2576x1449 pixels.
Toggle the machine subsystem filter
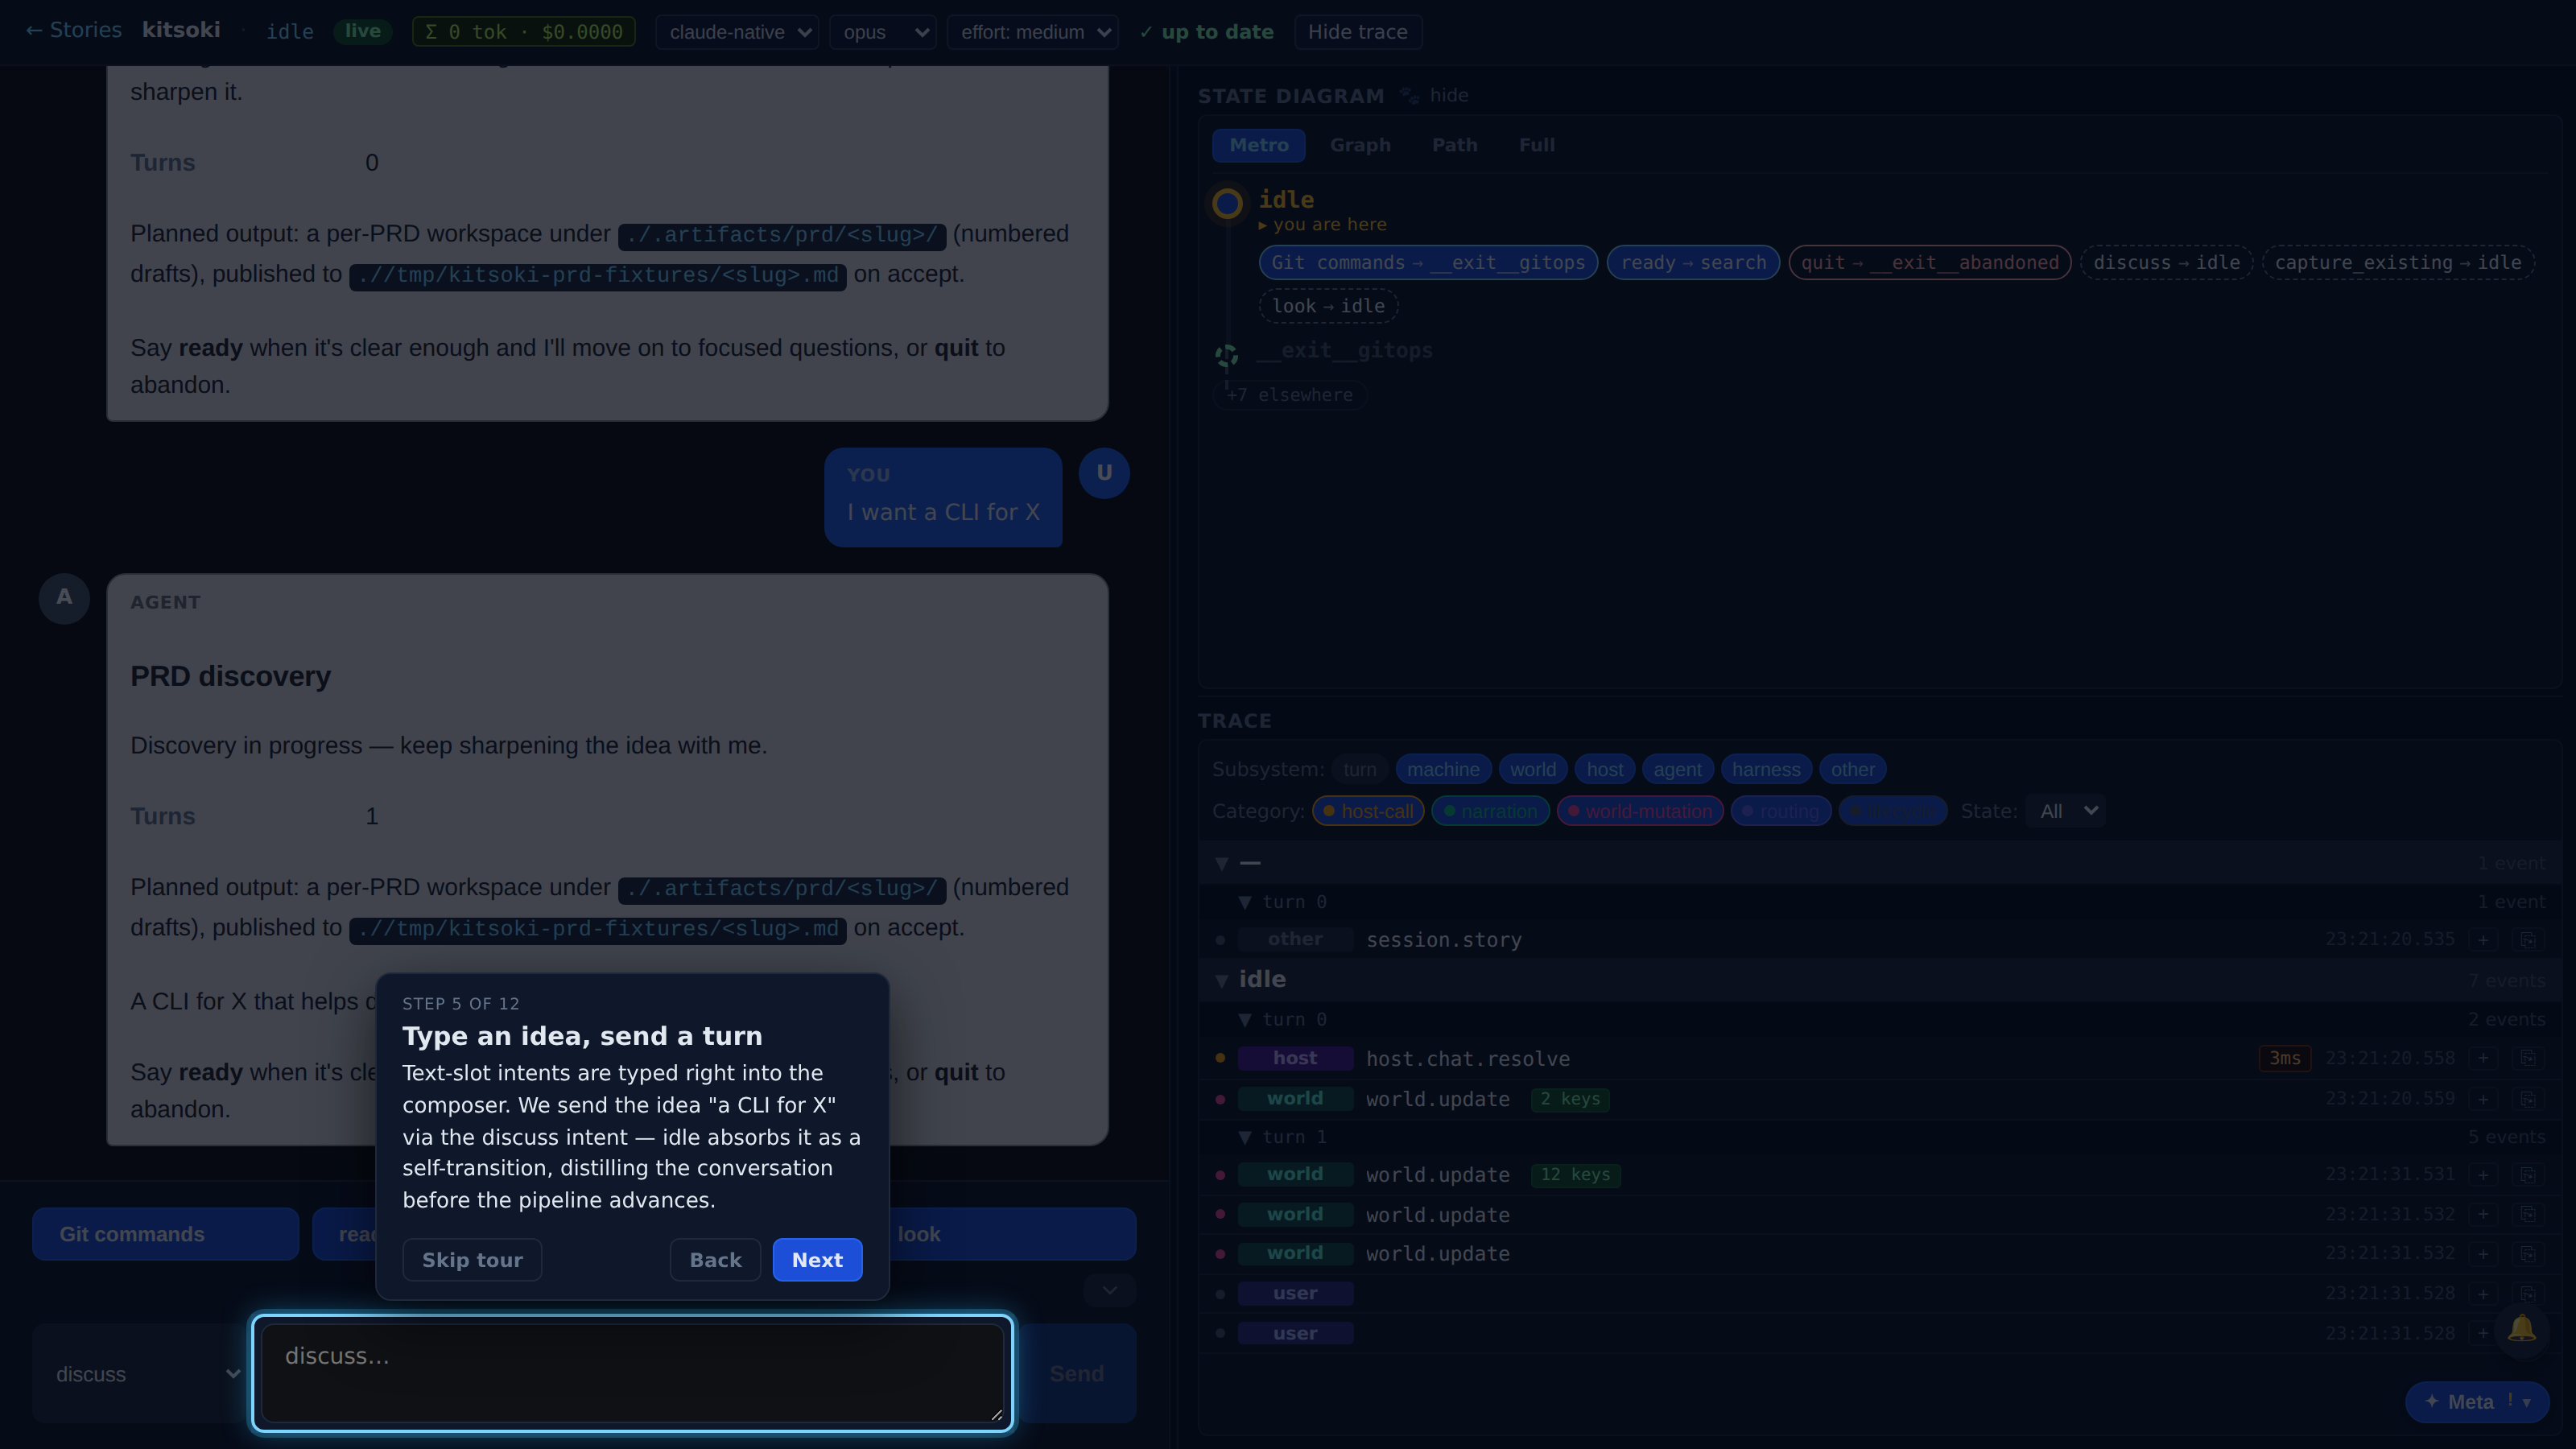pyautogui.click(x=1443, y=769)
